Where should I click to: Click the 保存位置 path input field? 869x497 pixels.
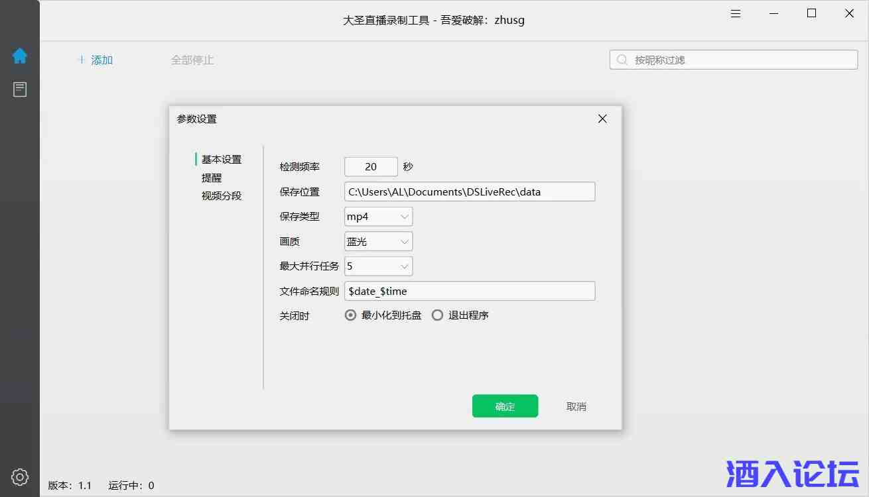(x=470, y=192)
